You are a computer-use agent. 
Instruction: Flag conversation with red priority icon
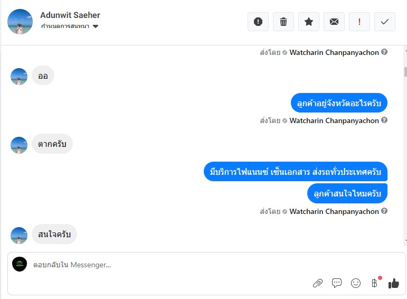(x=359, y=22)
